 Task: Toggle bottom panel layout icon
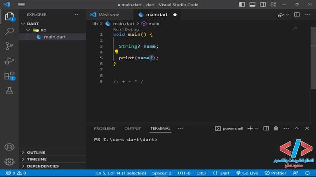pyautogui.click(x=252, y=4)
